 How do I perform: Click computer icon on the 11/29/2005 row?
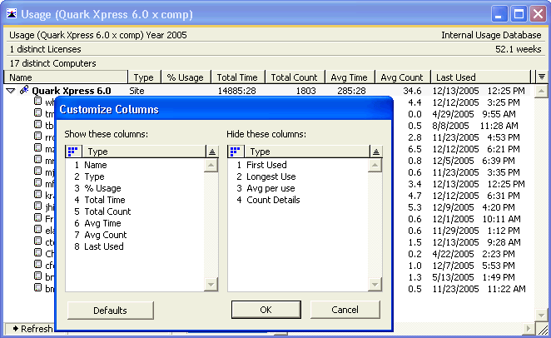point(37,229)
